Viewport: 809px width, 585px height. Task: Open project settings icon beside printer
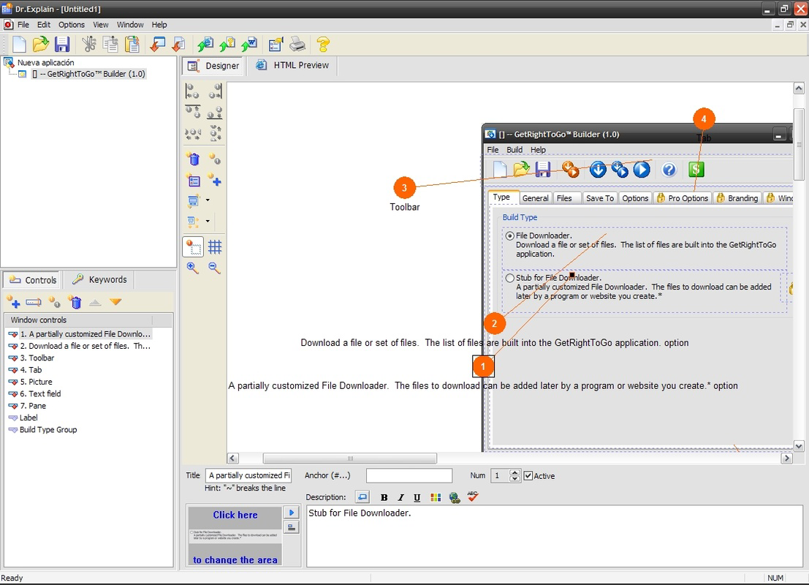coord(276,45)
